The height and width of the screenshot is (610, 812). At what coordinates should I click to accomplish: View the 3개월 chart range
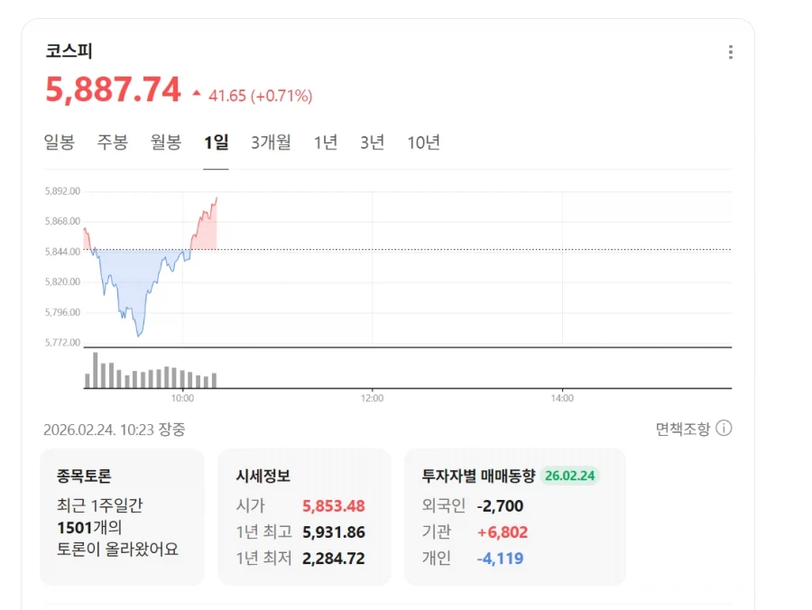click(x=270, y=142)
